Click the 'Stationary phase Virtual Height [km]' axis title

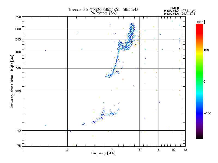tap(12, 81)
